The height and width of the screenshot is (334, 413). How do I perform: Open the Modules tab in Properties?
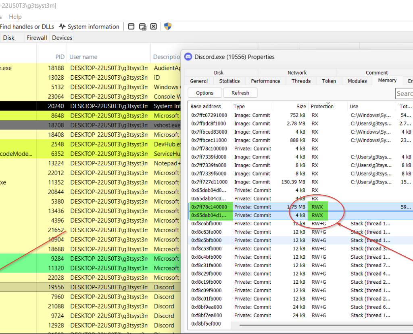[357, 81]
